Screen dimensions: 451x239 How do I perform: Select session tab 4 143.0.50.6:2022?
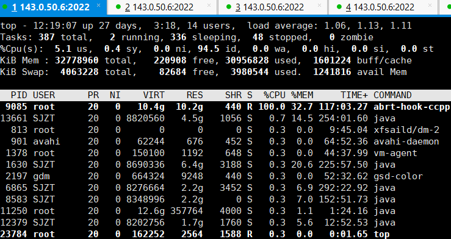[x=383, y=7]
